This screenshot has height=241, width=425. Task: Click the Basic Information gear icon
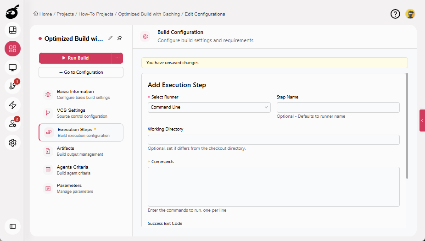[x=48, y=94]
